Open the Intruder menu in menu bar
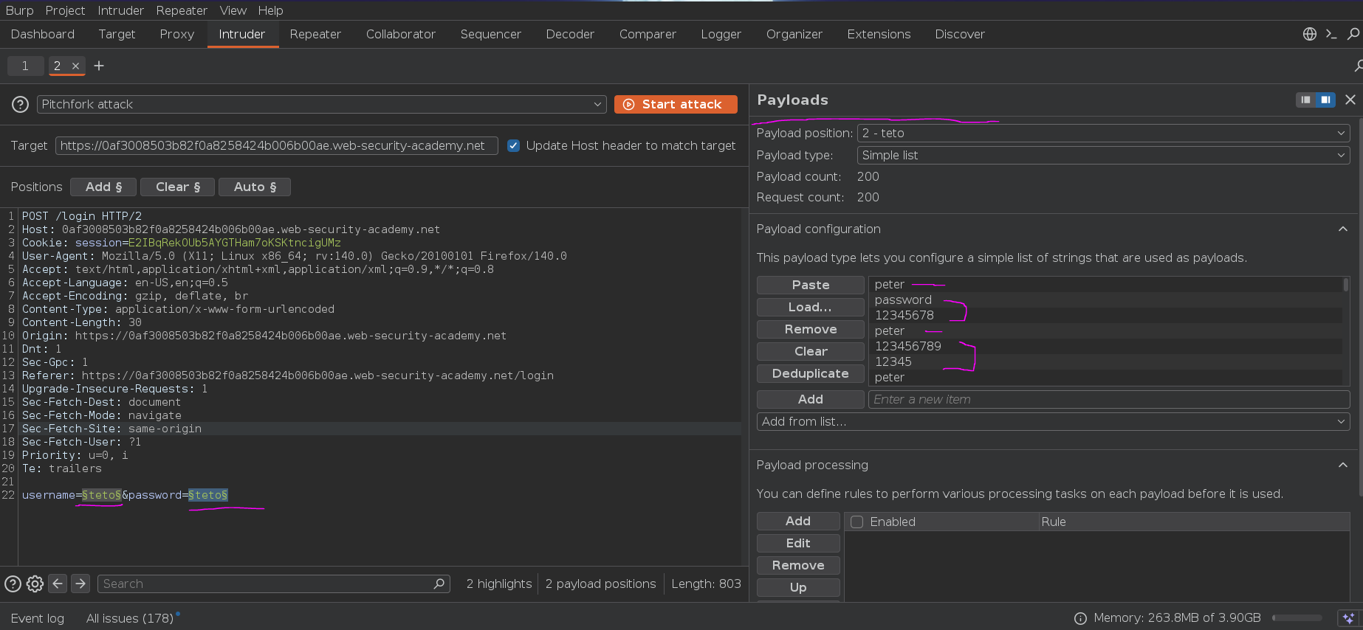Screen dimensions: 1363x630 point(120,10)
